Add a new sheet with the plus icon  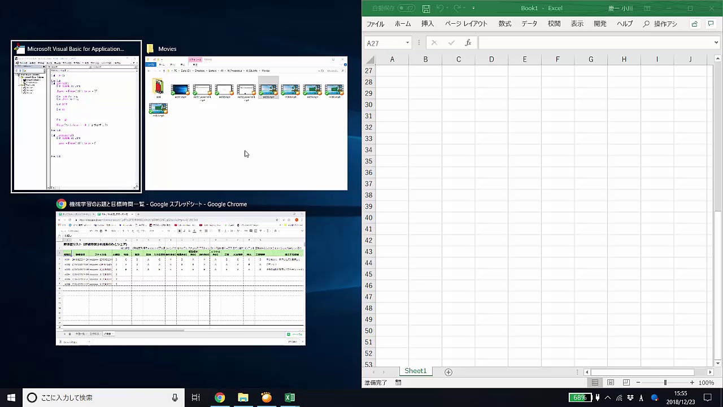[448, 372]
